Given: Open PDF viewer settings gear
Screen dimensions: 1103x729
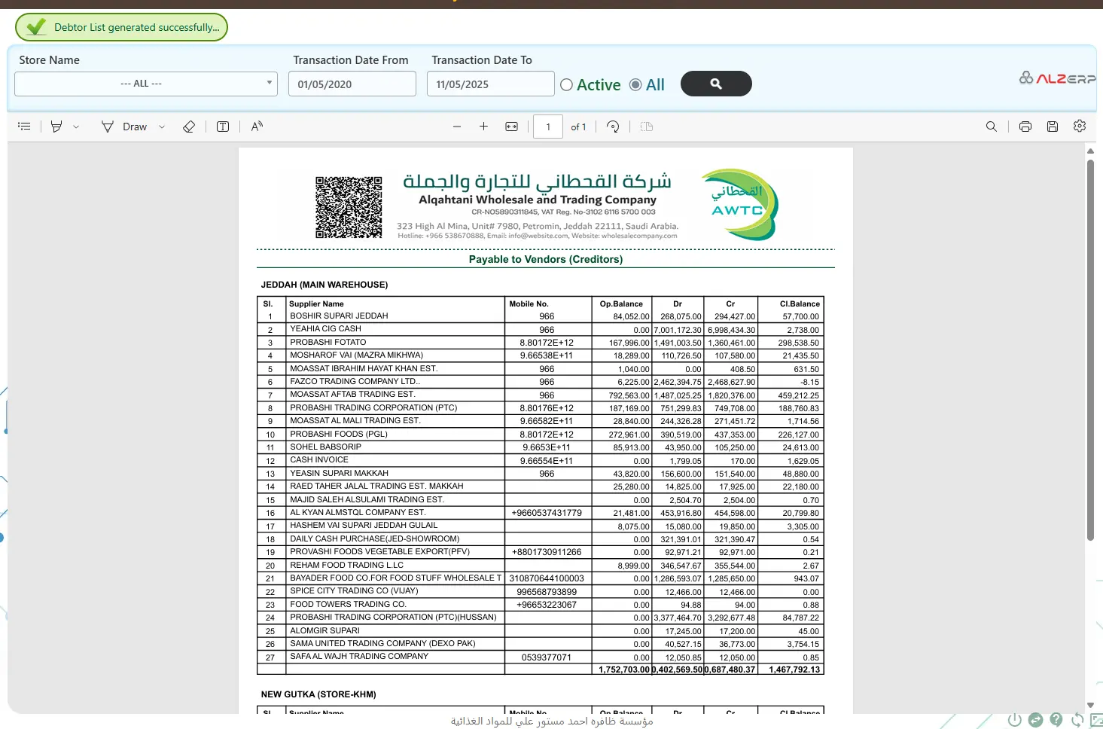Looking at the screenshot, I should click(x=1080, y=127).
